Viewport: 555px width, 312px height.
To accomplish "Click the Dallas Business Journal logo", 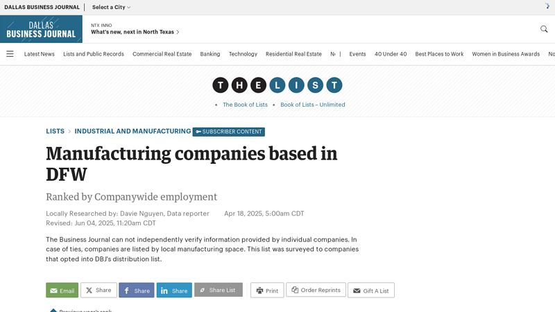I will [41, 29].
